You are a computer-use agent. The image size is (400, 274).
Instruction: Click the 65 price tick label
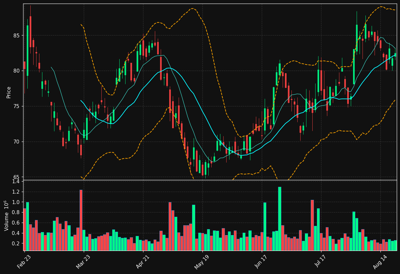16,177
